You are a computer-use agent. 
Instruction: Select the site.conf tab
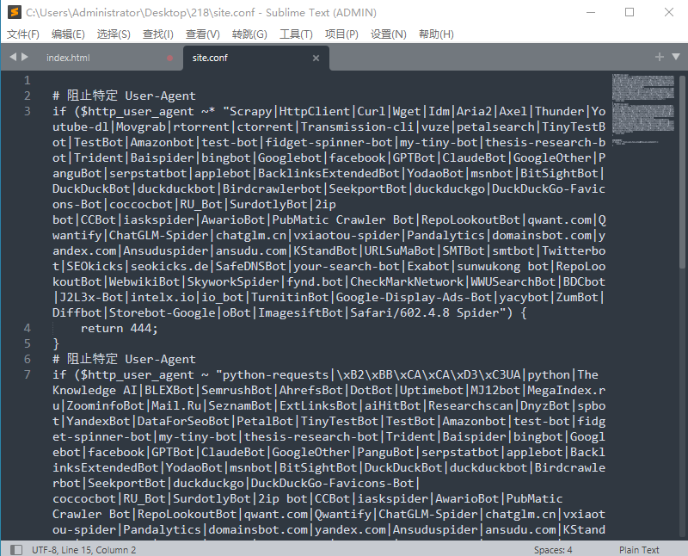210,58
